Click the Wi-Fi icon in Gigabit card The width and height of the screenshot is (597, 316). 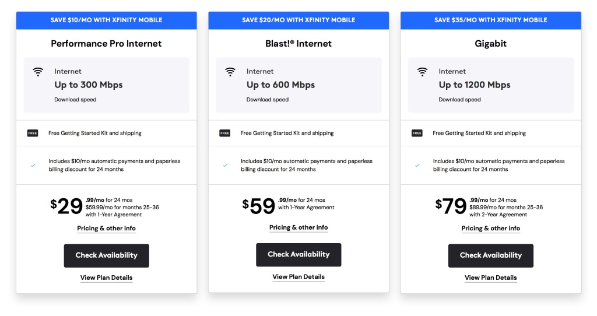(423, 72)
